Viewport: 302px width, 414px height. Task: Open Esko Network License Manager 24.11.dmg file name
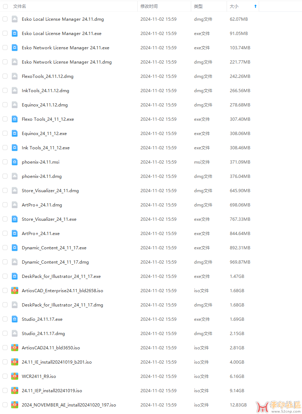coord(66,62)
